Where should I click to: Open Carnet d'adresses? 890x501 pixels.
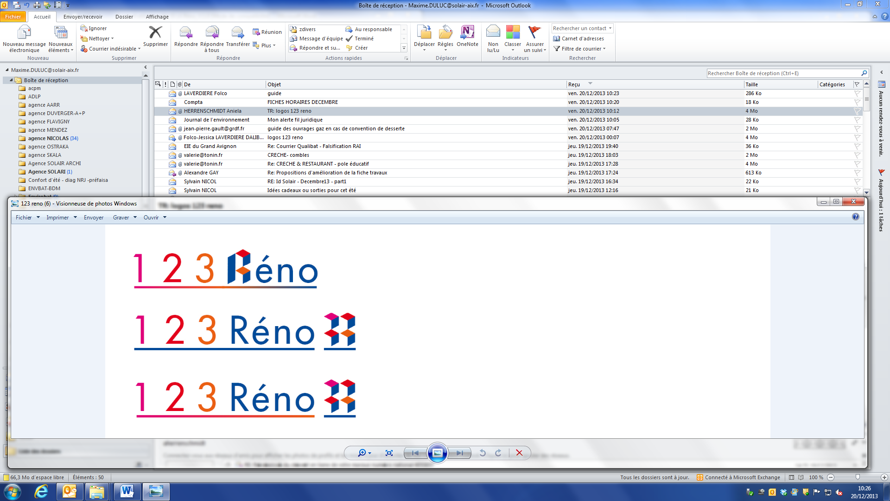(578, 39)
